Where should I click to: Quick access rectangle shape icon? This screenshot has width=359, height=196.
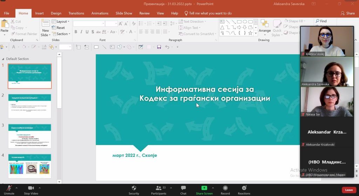pos(96,47)
